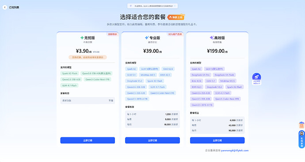Click the purple DeepSeek-V3.2 tag
305x162 pixels.
214,87
